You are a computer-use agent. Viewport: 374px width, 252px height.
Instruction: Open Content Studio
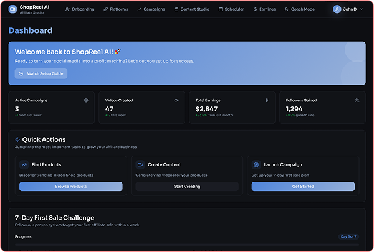click(x=191, y=9)
